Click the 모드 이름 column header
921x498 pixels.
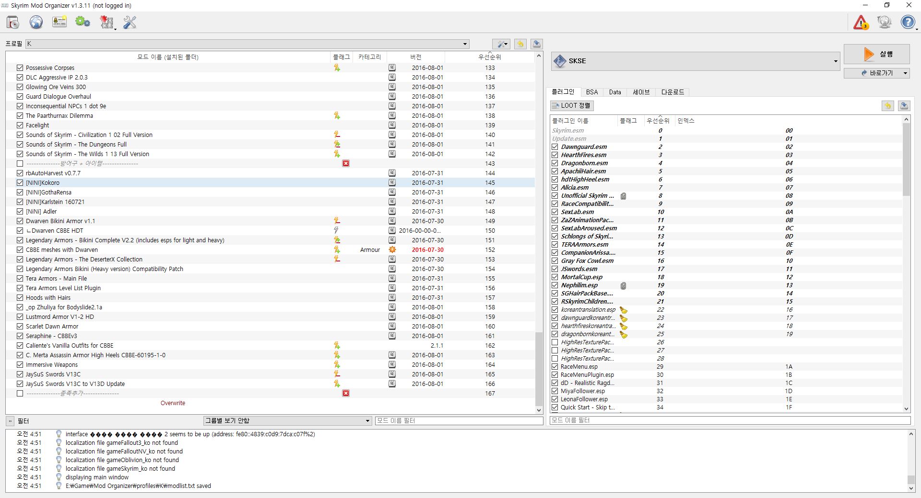coord(168,57)
